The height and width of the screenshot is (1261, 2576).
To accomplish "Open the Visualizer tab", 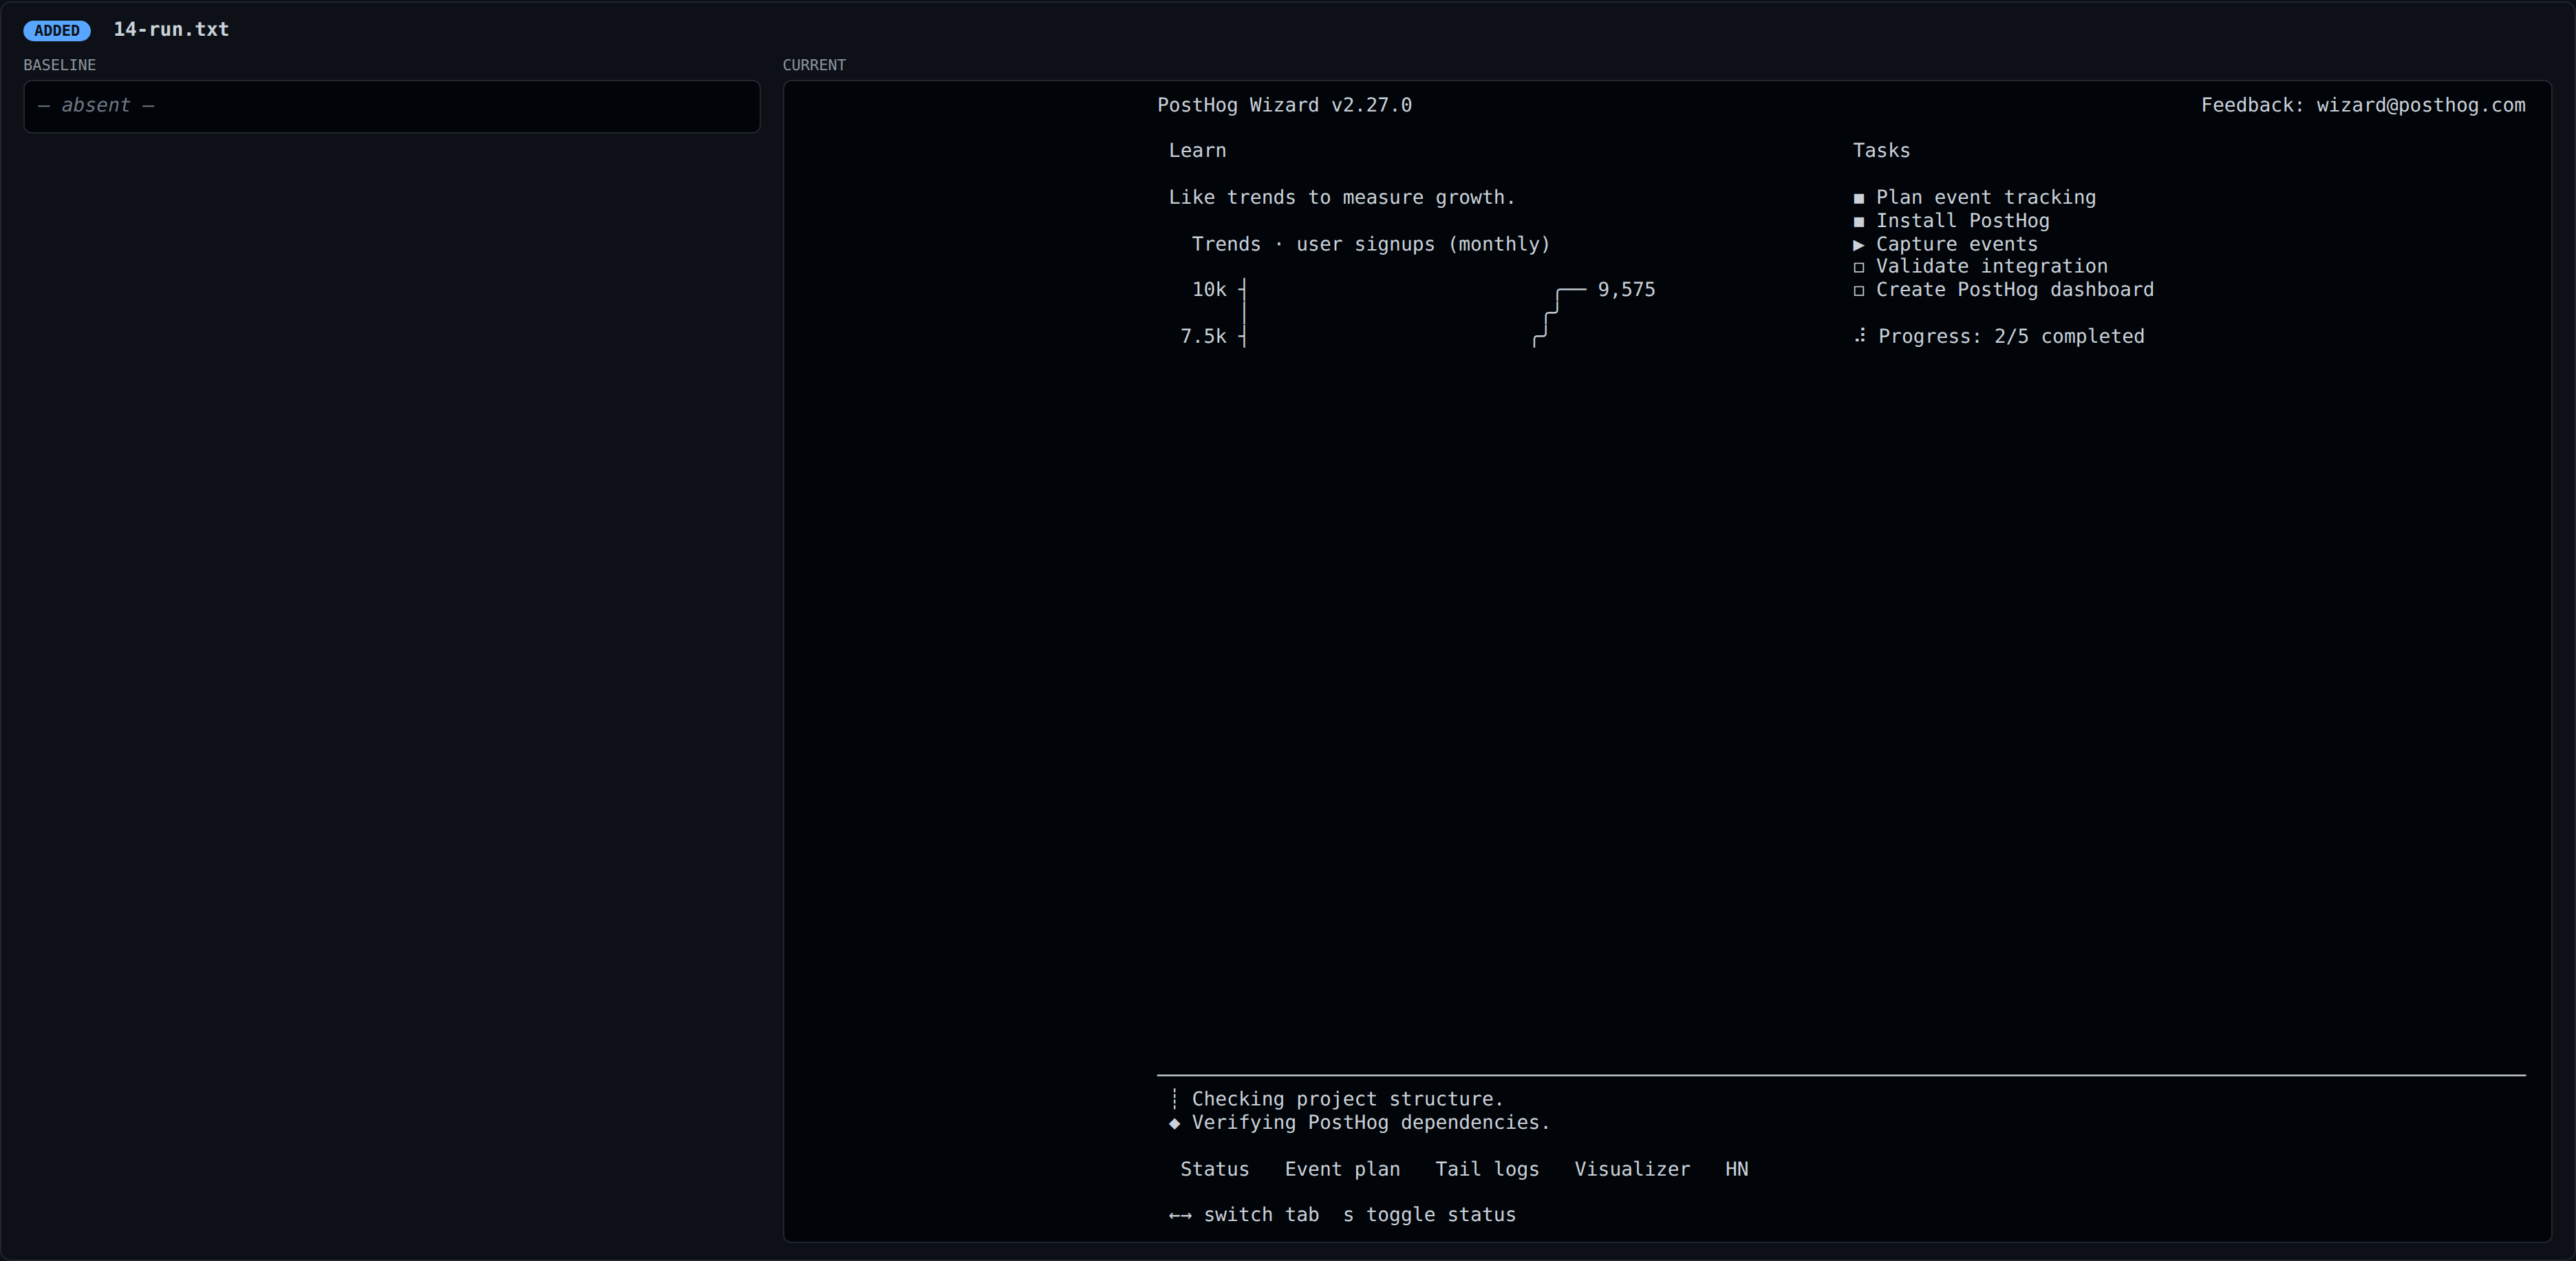I will (1632, 1169).
